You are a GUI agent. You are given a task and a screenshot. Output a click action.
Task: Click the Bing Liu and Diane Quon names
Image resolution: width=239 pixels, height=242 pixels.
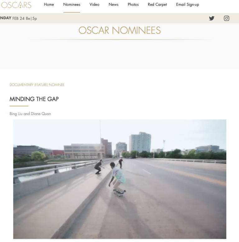tap(30, 114)
